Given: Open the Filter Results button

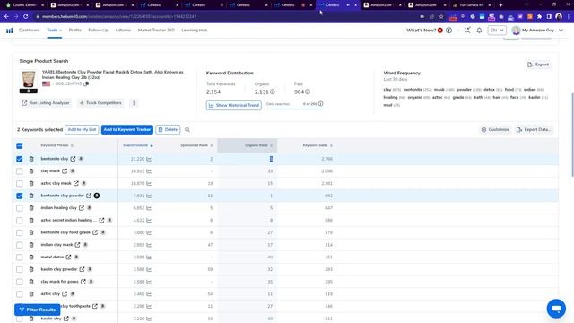Looking at the screenshot, I should click(x=38, y=310).
